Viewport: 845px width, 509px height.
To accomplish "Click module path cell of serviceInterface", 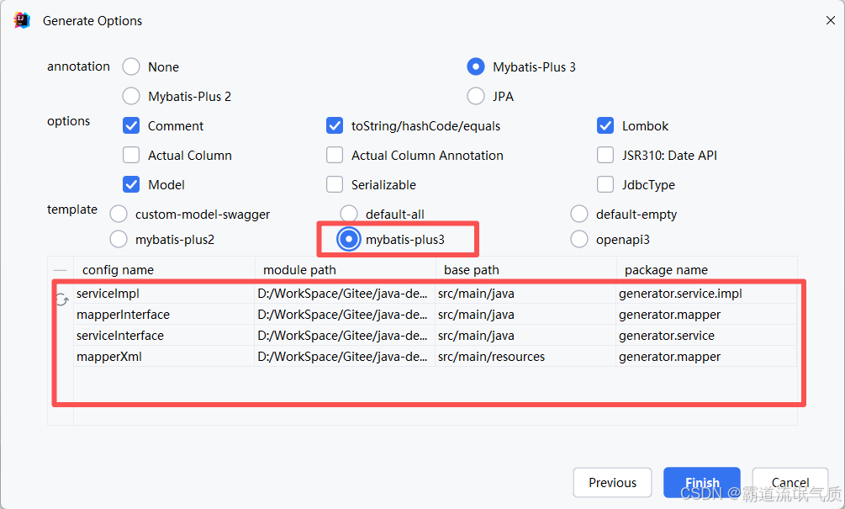I will [345, 336].
